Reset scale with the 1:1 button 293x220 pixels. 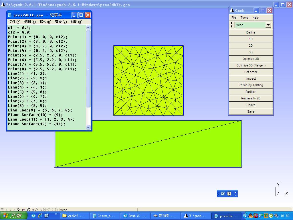(23, 210)
